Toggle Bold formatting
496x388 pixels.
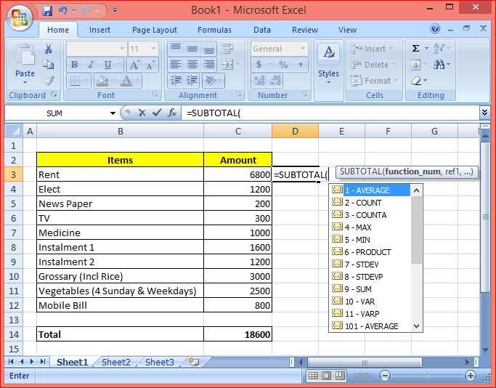click(74, 65)
